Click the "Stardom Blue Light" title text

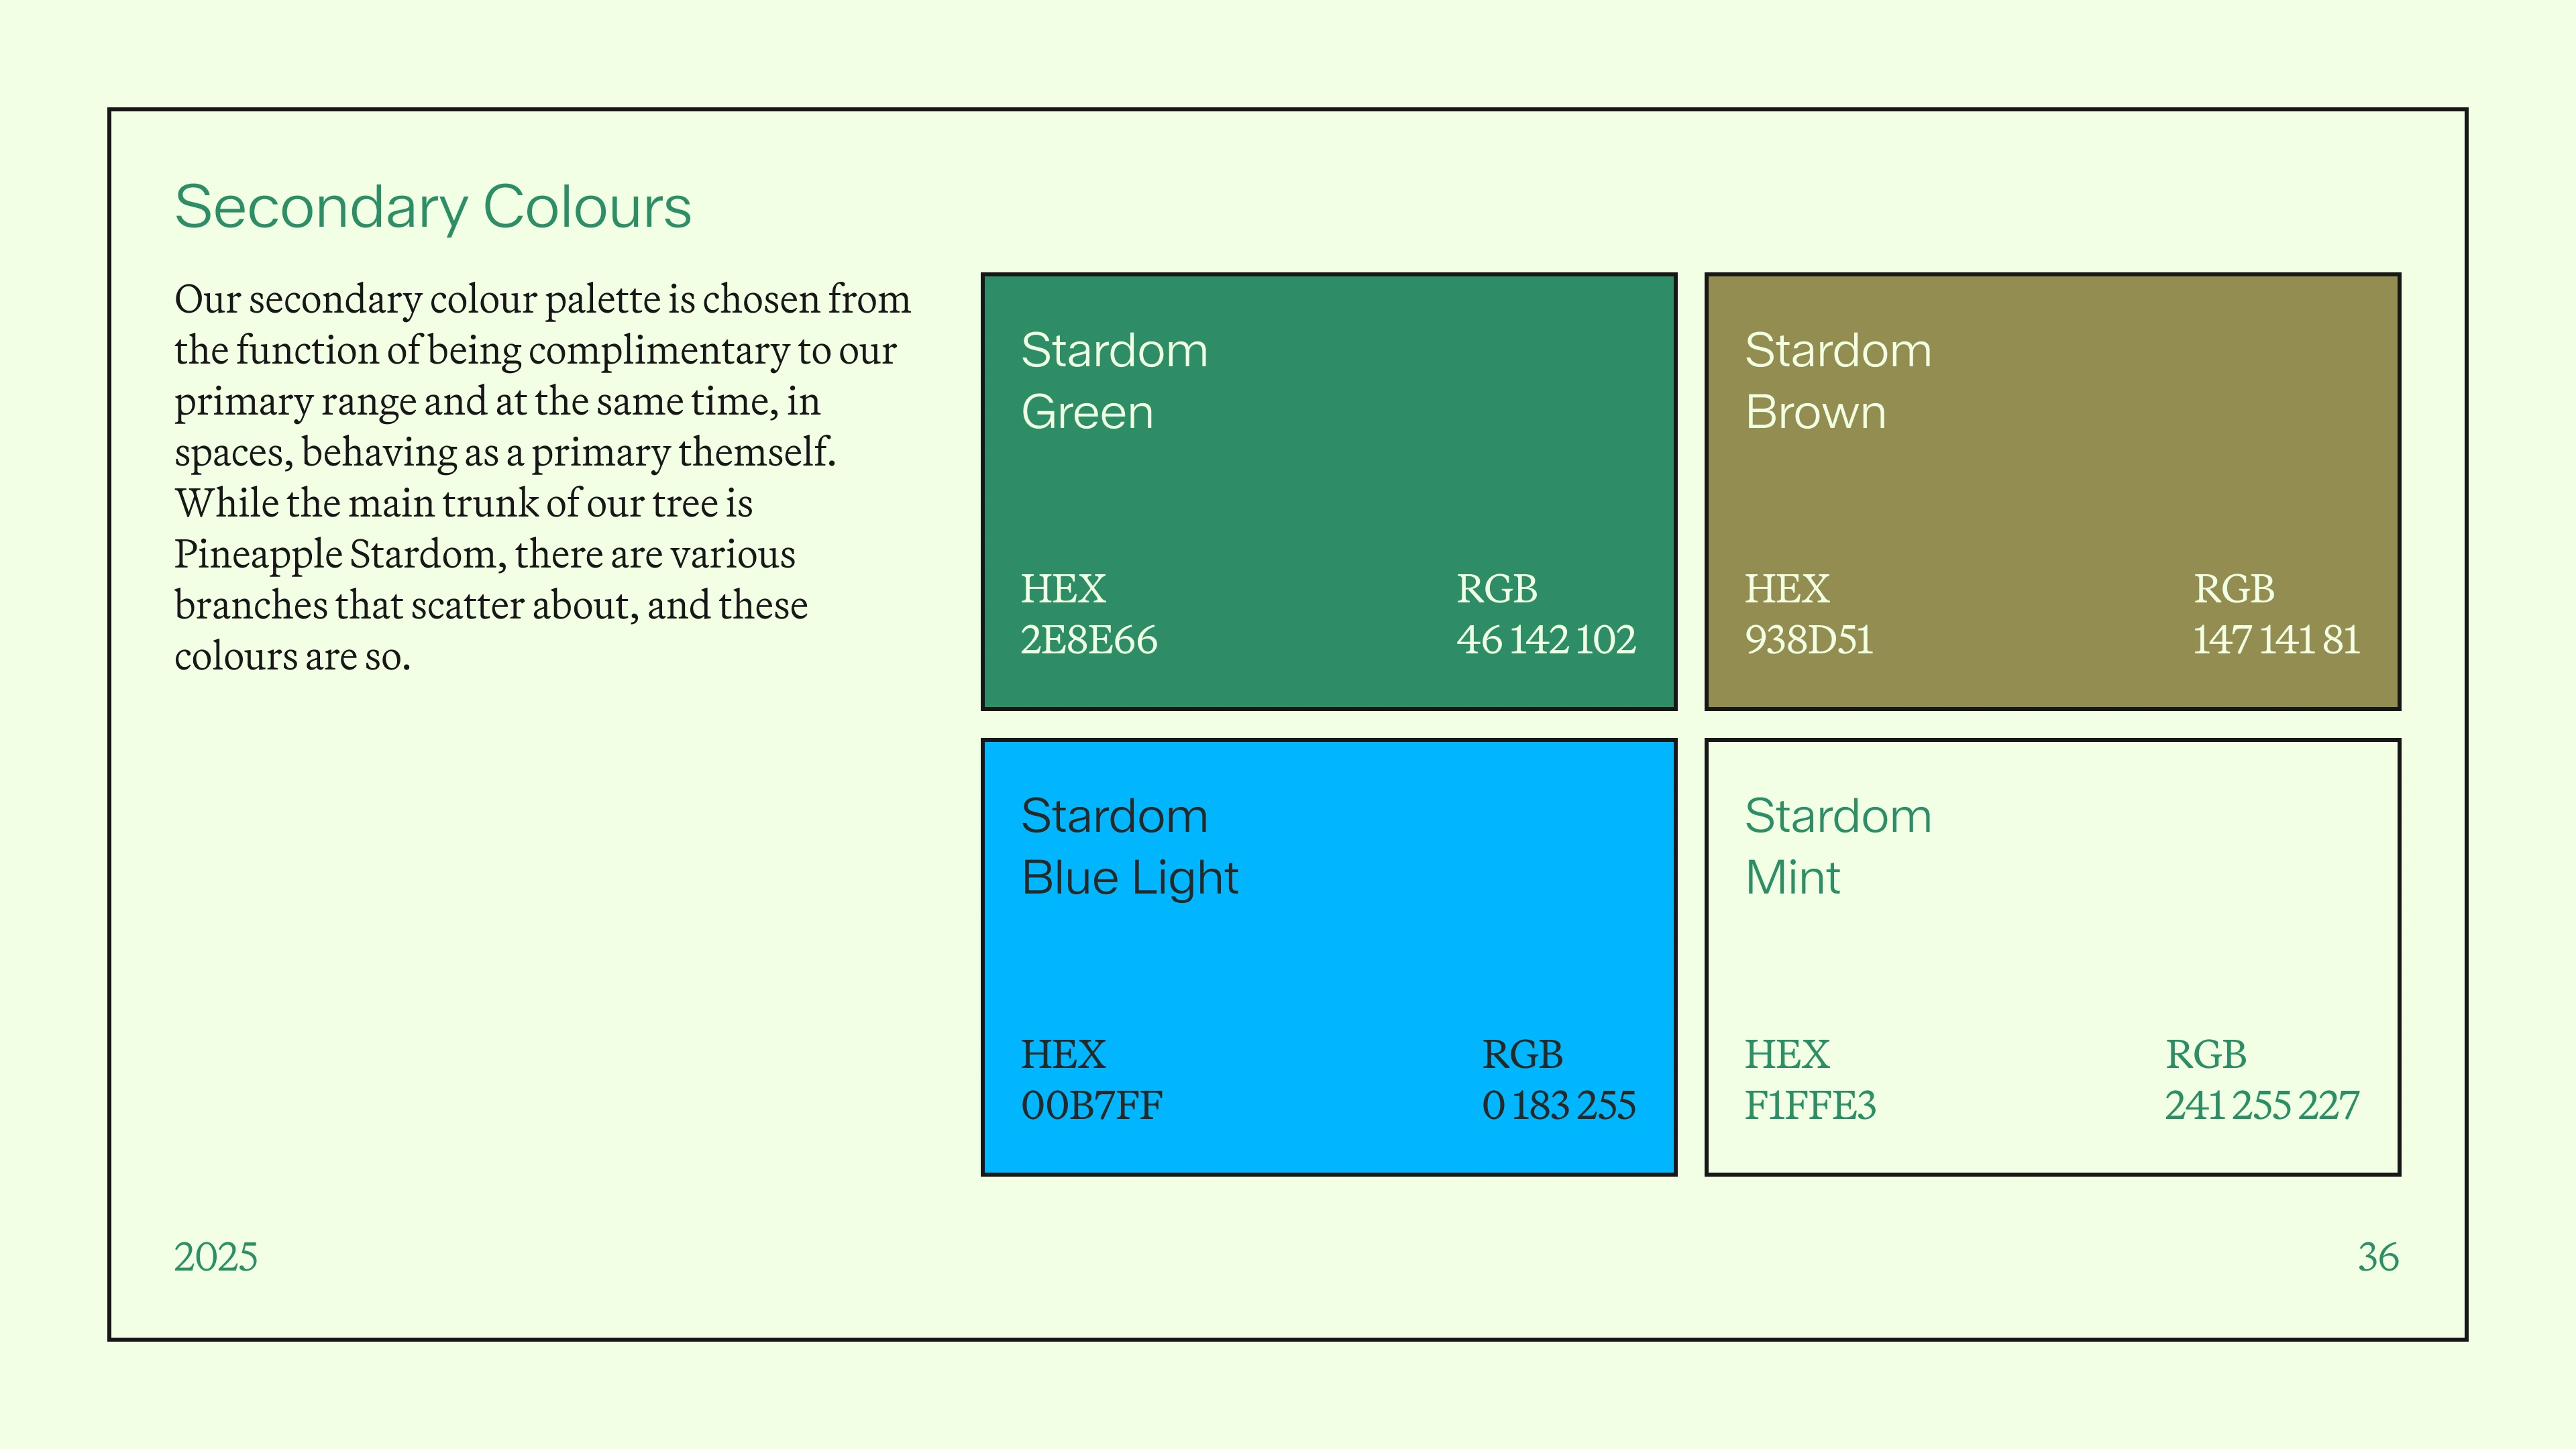click(1128, 847)
